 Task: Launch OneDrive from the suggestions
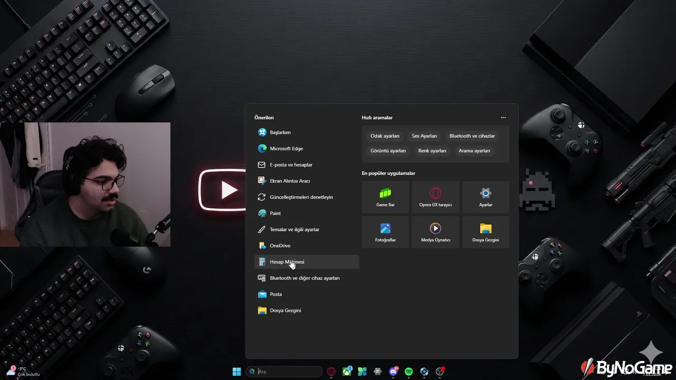(306, 245)
